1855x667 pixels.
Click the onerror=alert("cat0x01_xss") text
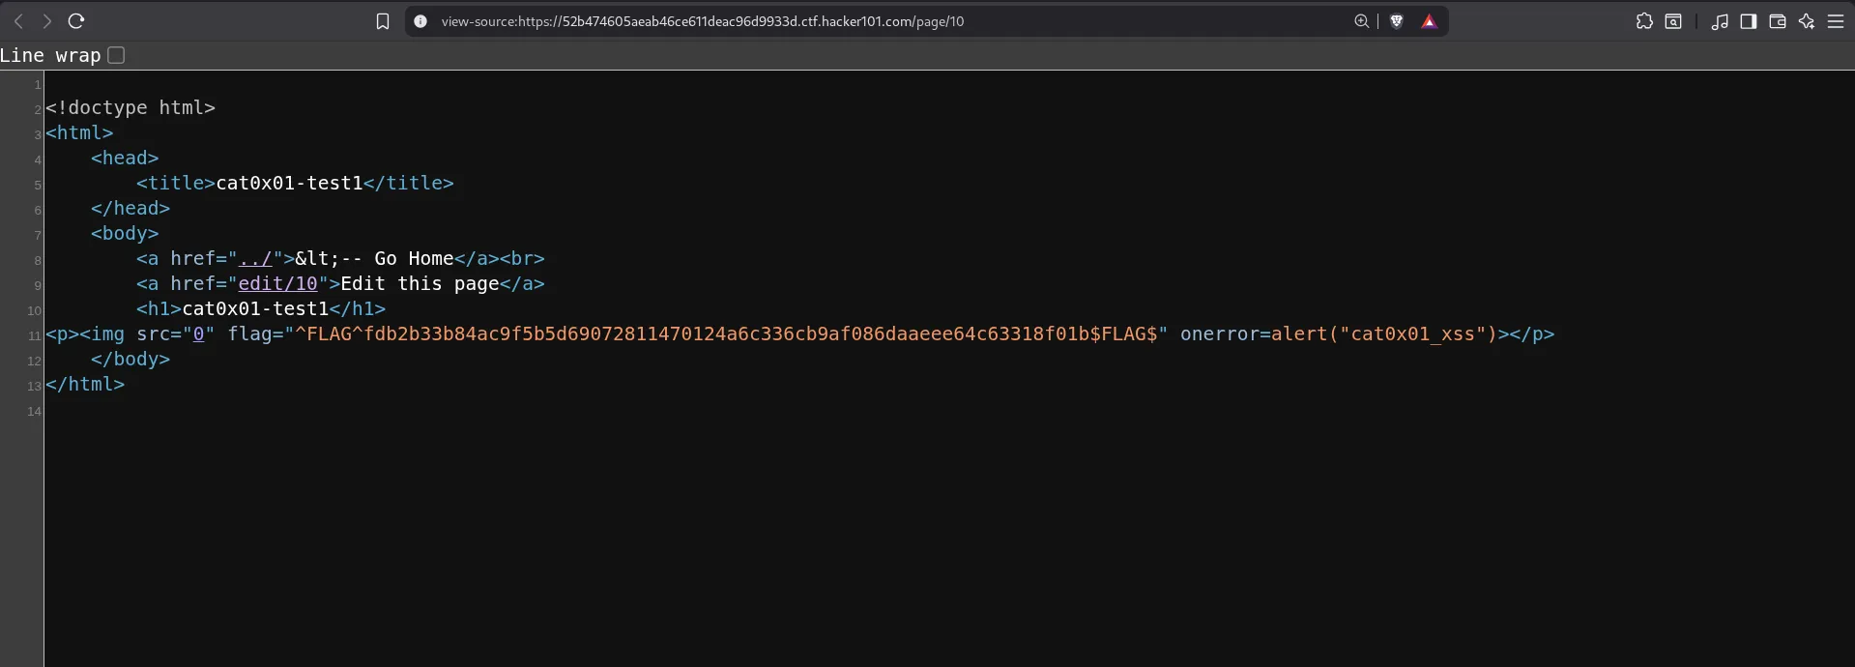pyautogui.click(x=1339, y=333)
